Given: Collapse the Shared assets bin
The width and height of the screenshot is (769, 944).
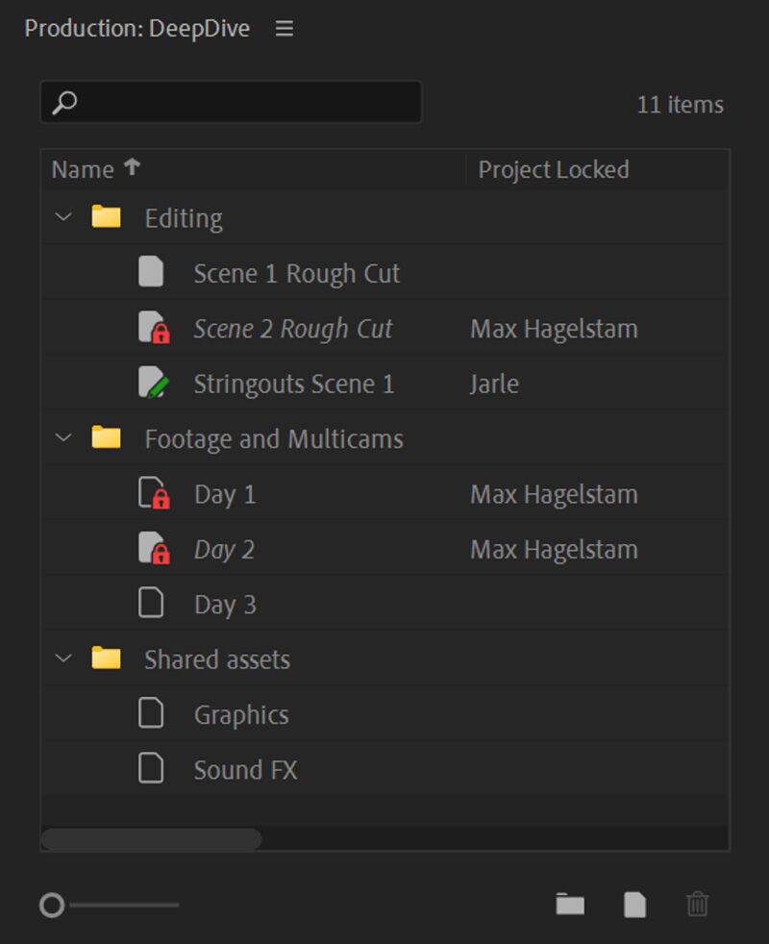Looking at the screenshot, I should [63, 658].
